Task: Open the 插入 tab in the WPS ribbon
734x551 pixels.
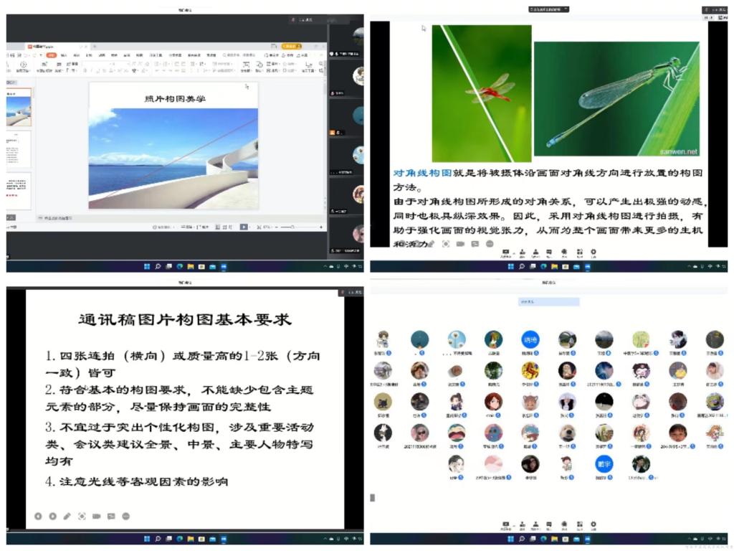Action: 63,55
